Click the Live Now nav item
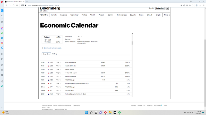 [x=44, y=15]
